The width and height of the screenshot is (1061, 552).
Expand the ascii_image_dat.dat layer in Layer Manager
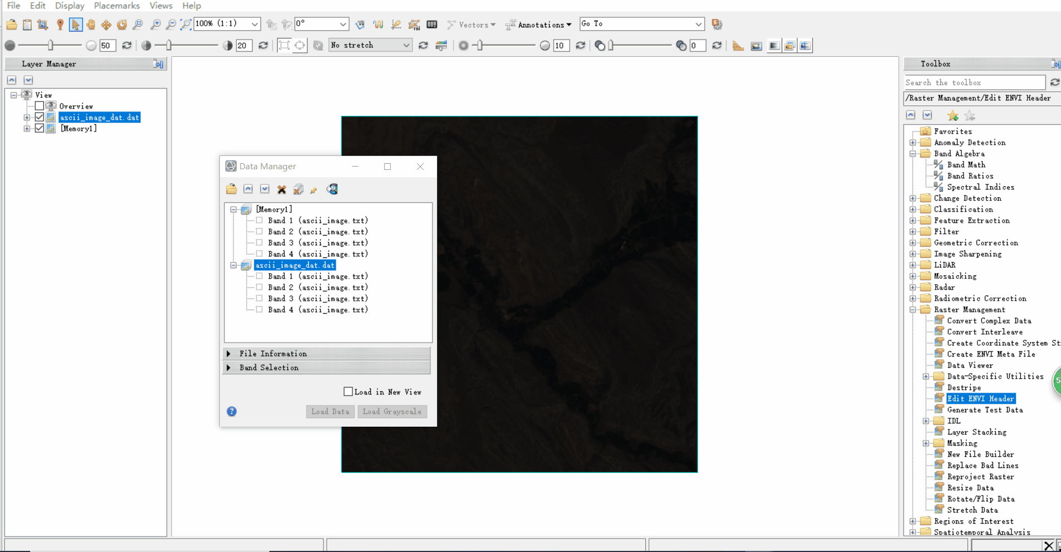coord(27,118)
